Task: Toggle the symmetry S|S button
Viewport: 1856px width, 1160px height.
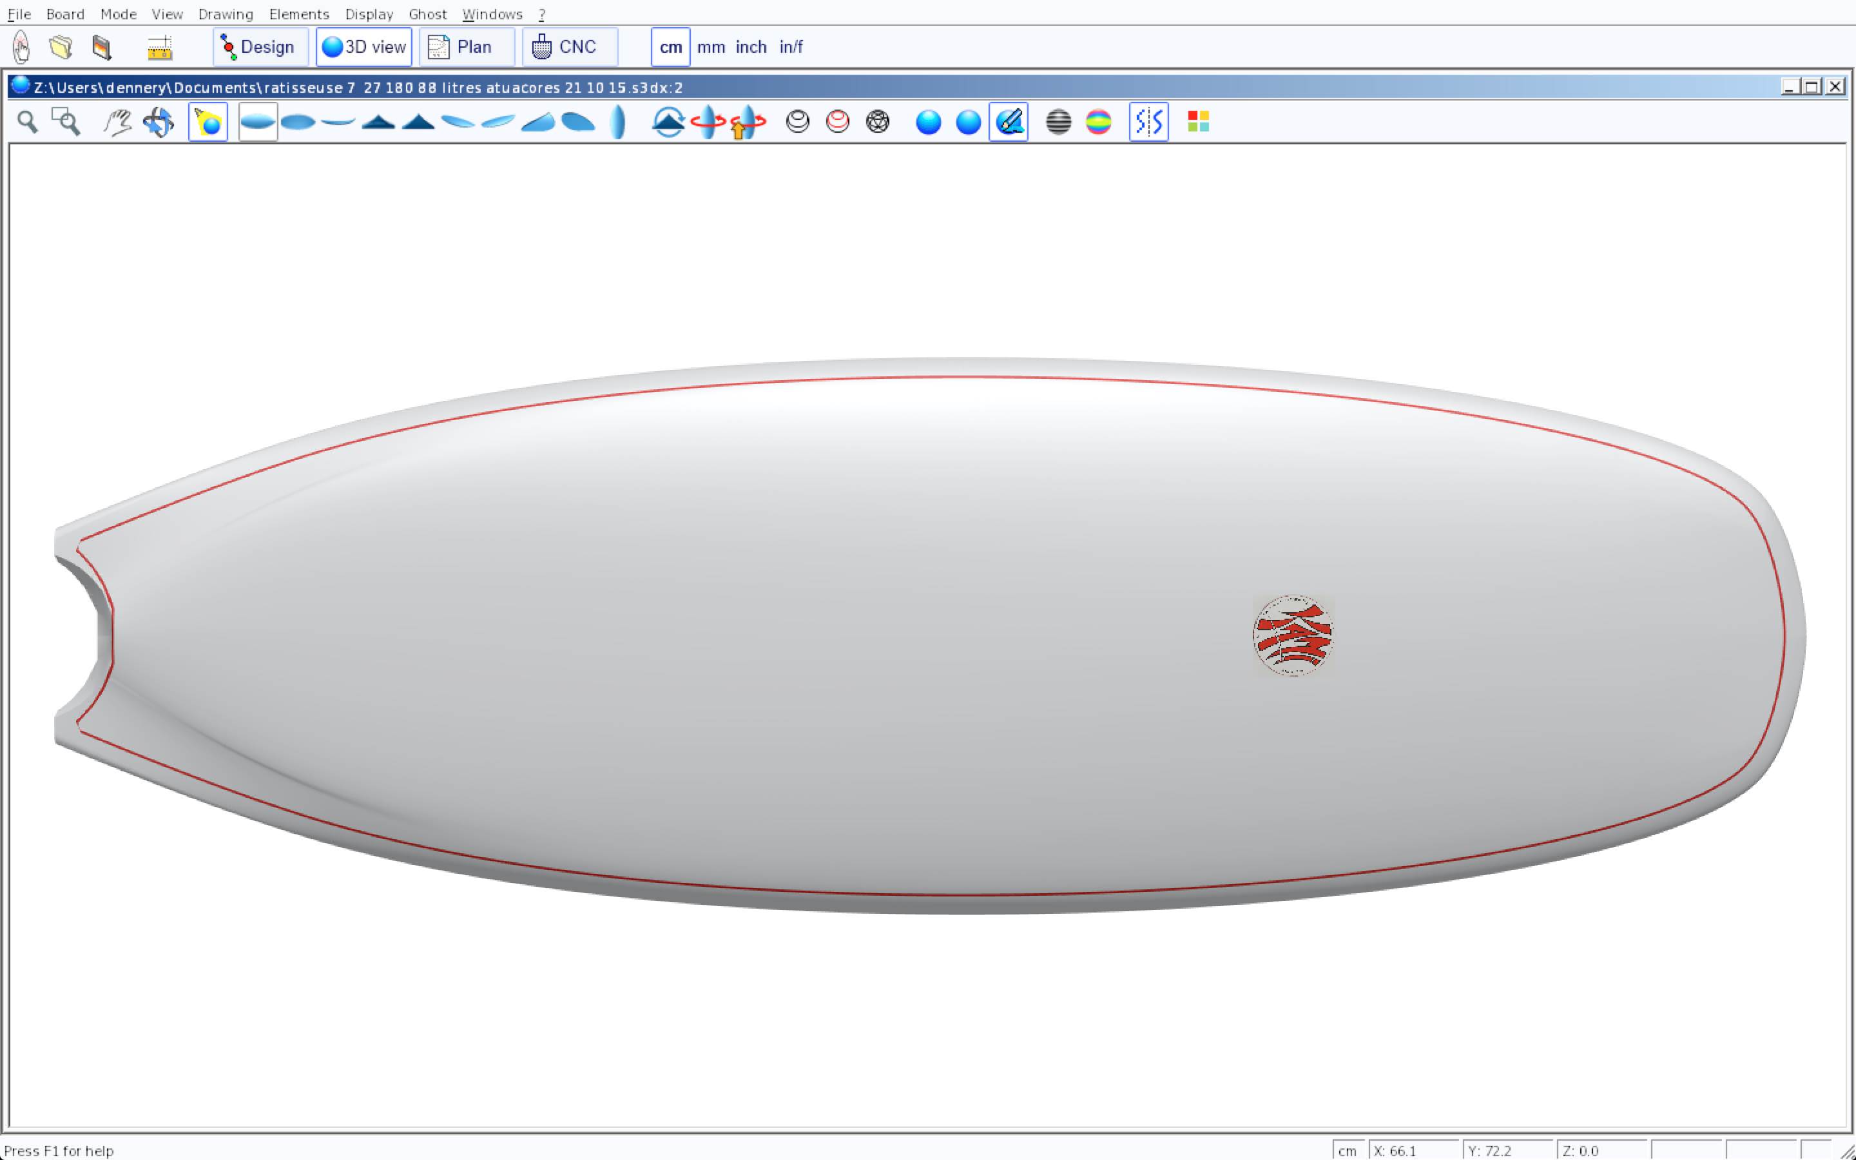Action: point(1148,122)
